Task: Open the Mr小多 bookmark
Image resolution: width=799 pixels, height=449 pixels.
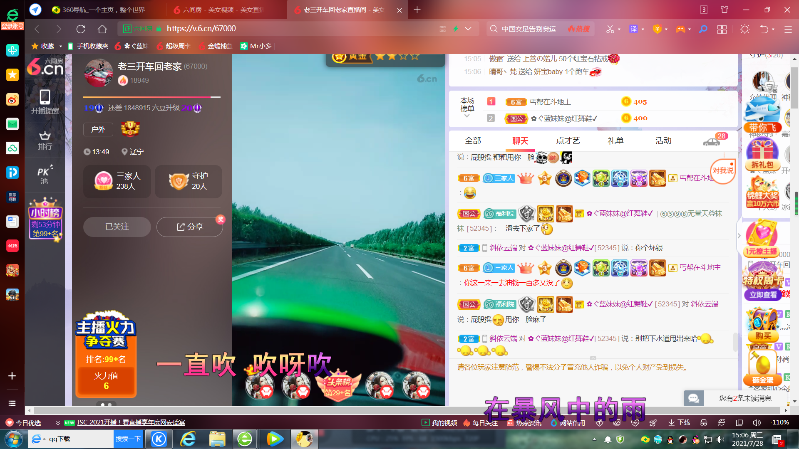Action: coord(256,46)
